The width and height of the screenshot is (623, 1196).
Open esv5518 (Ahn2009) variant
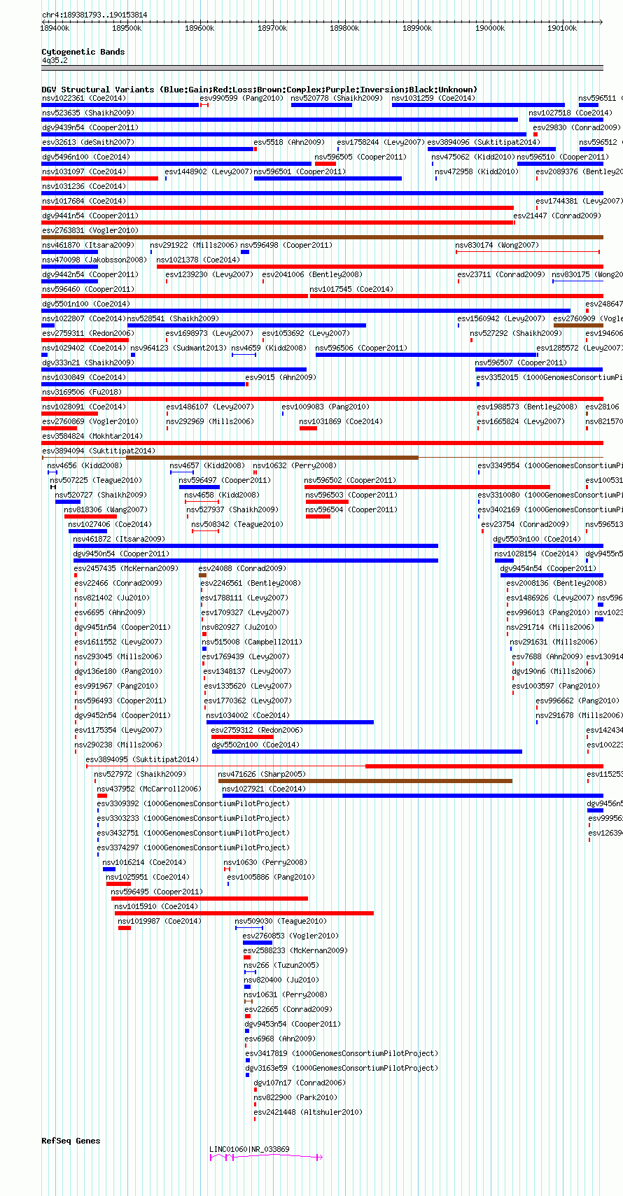tap(288, 142)
